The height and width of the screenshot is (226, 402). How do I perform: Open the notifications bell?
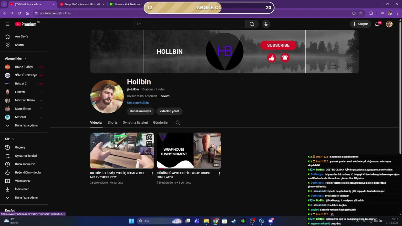[x=378, y=24]
